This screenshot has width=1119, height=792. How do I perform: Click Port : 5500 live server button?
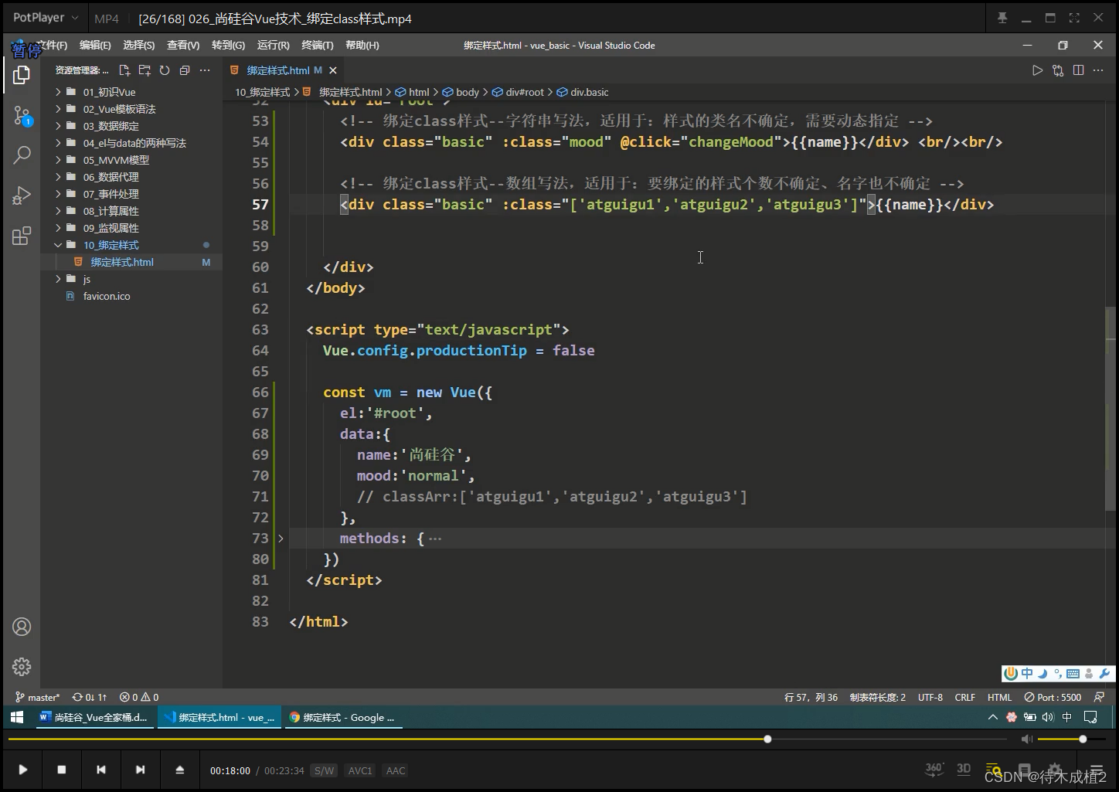[x=1053, y=697]
